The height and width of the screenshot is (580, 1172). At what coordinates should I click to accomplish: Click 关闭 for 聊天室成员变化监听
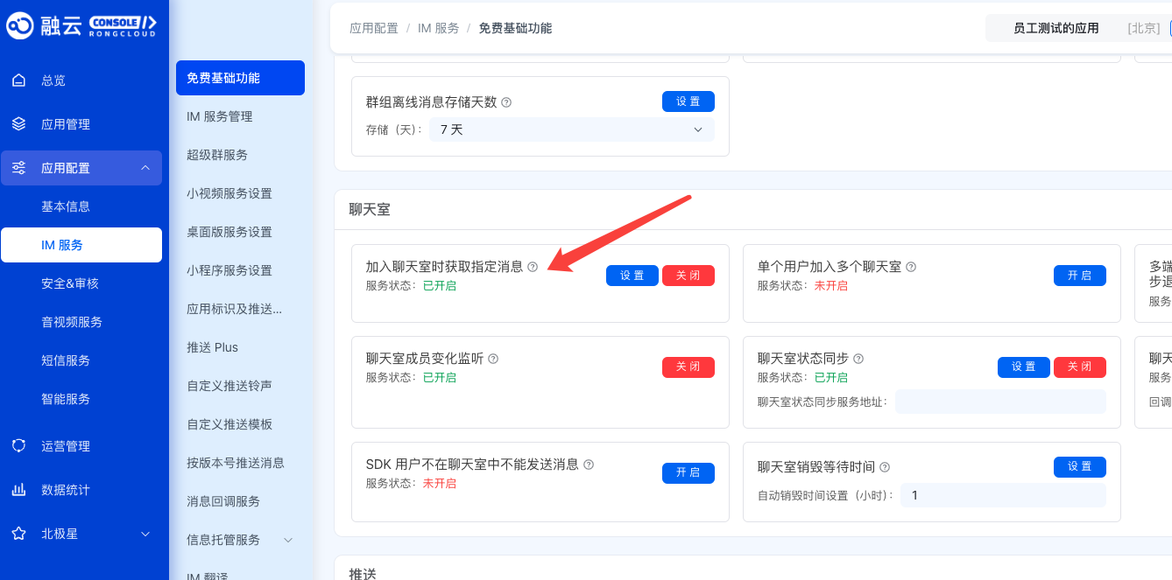(x=688, y=367)
